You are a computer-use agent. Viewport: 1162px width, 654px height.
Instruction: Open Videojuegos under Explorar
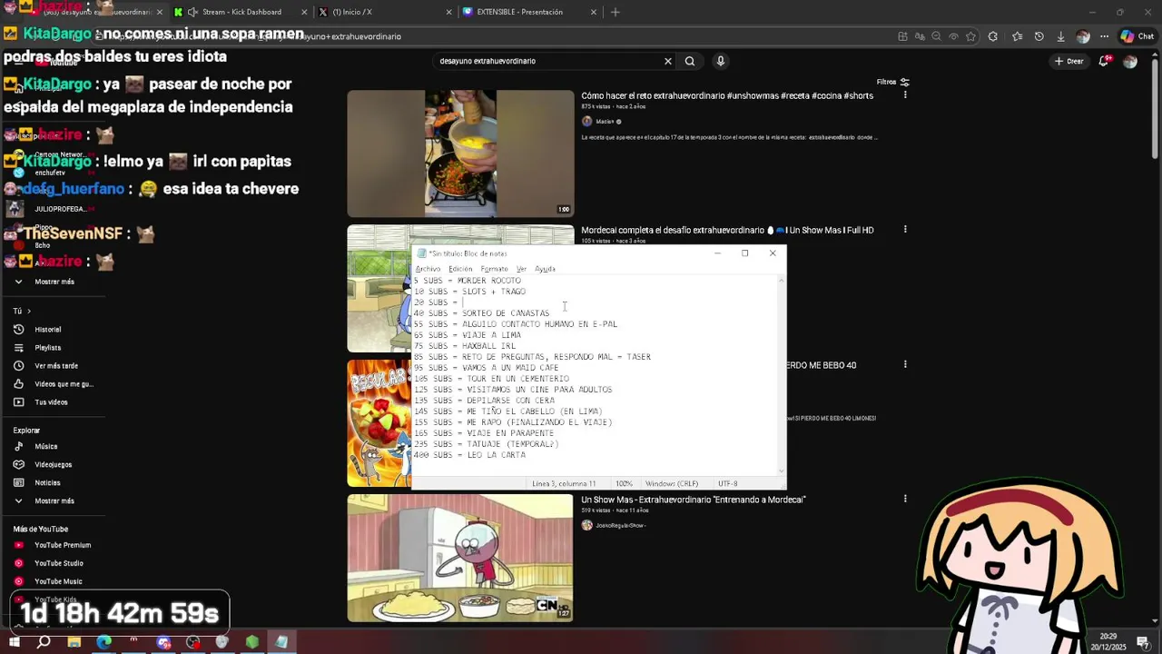pos(53,465)
